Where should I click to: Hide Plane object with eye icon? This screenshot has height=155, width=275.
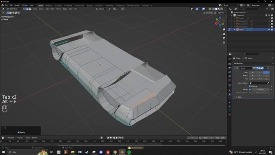click(x=269, y=30)
